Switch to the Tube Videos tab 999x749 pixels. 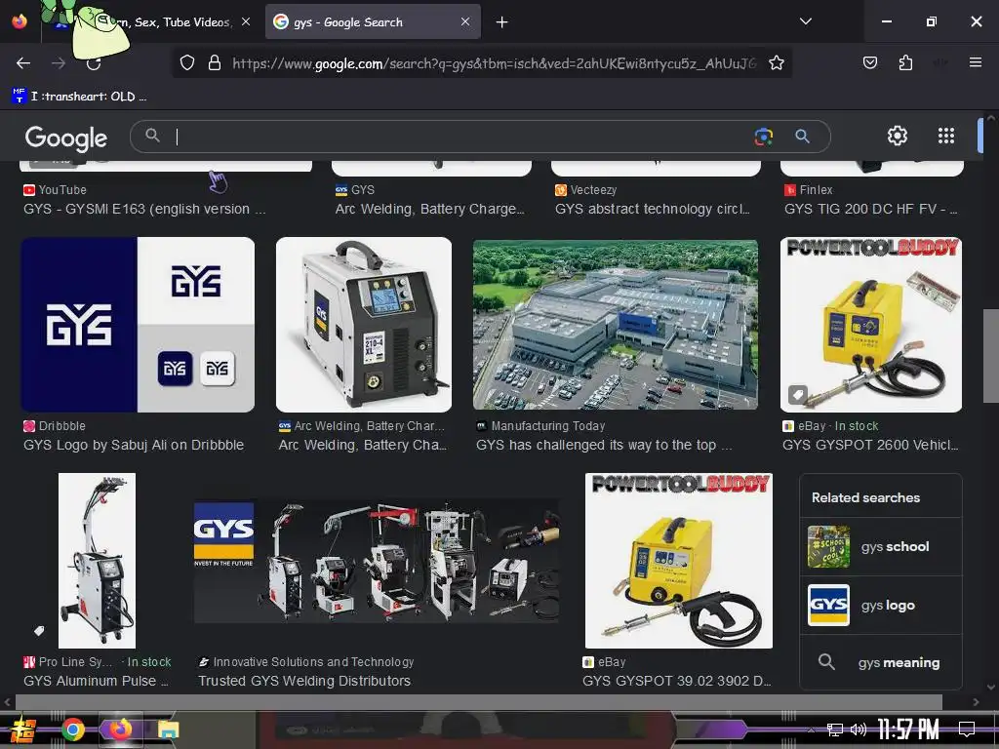[153, 22]
